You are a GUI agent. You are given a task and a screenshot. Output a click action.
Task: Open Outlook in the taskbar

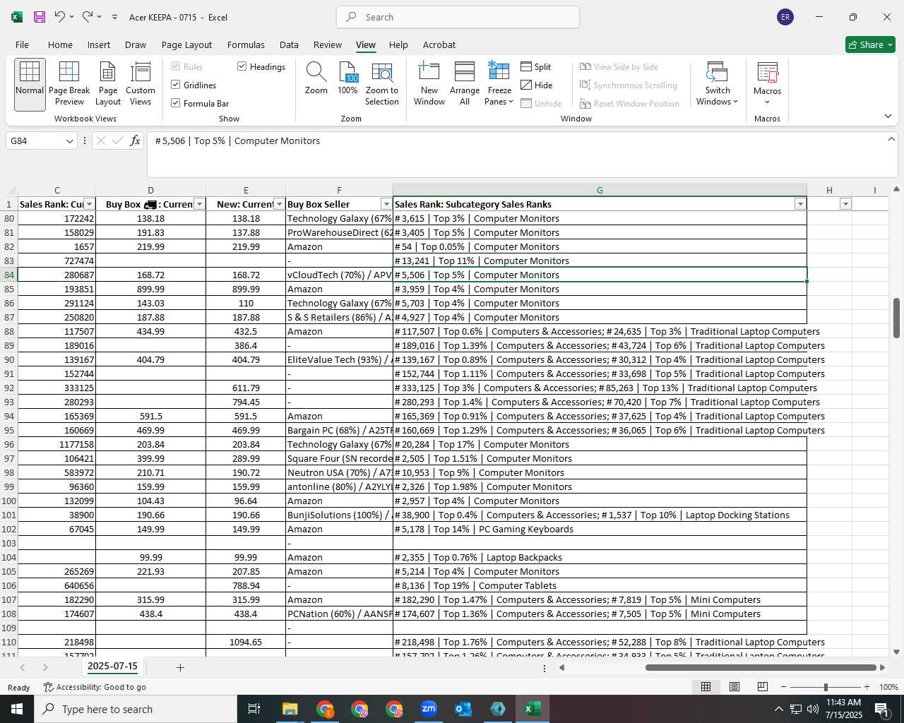[463, 709]
